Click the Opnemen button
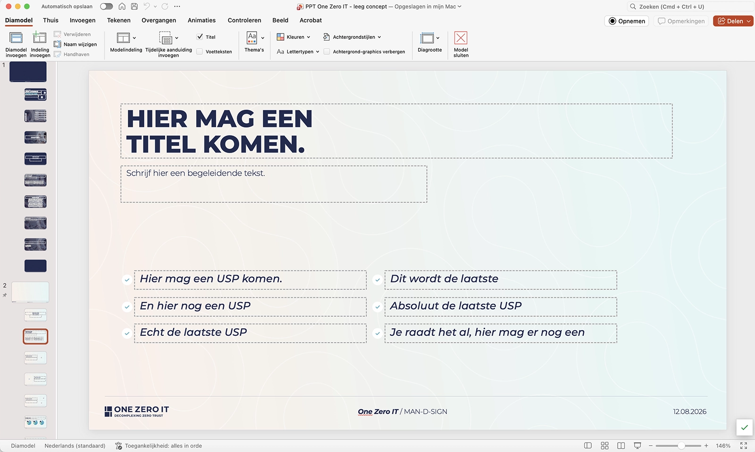 627,21
